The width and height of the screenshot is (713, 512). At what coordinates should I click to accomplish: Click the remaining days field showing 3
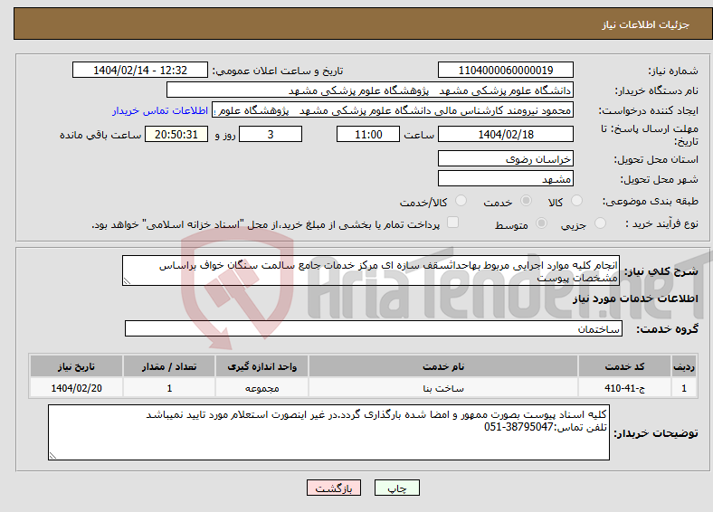(x=271, y=134)
